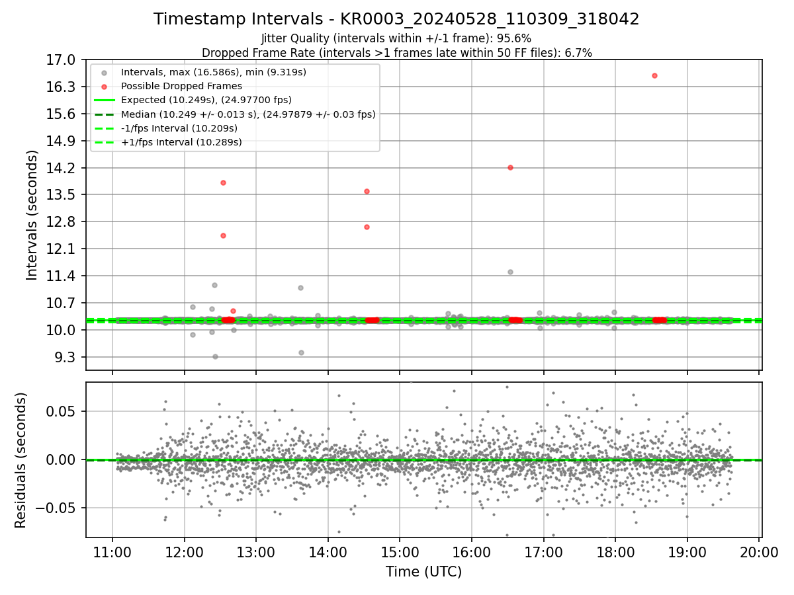794x595 pixels.
Task: Click the highest red dropped-frame point near 16.586s
Action: (x=654, y=75)
